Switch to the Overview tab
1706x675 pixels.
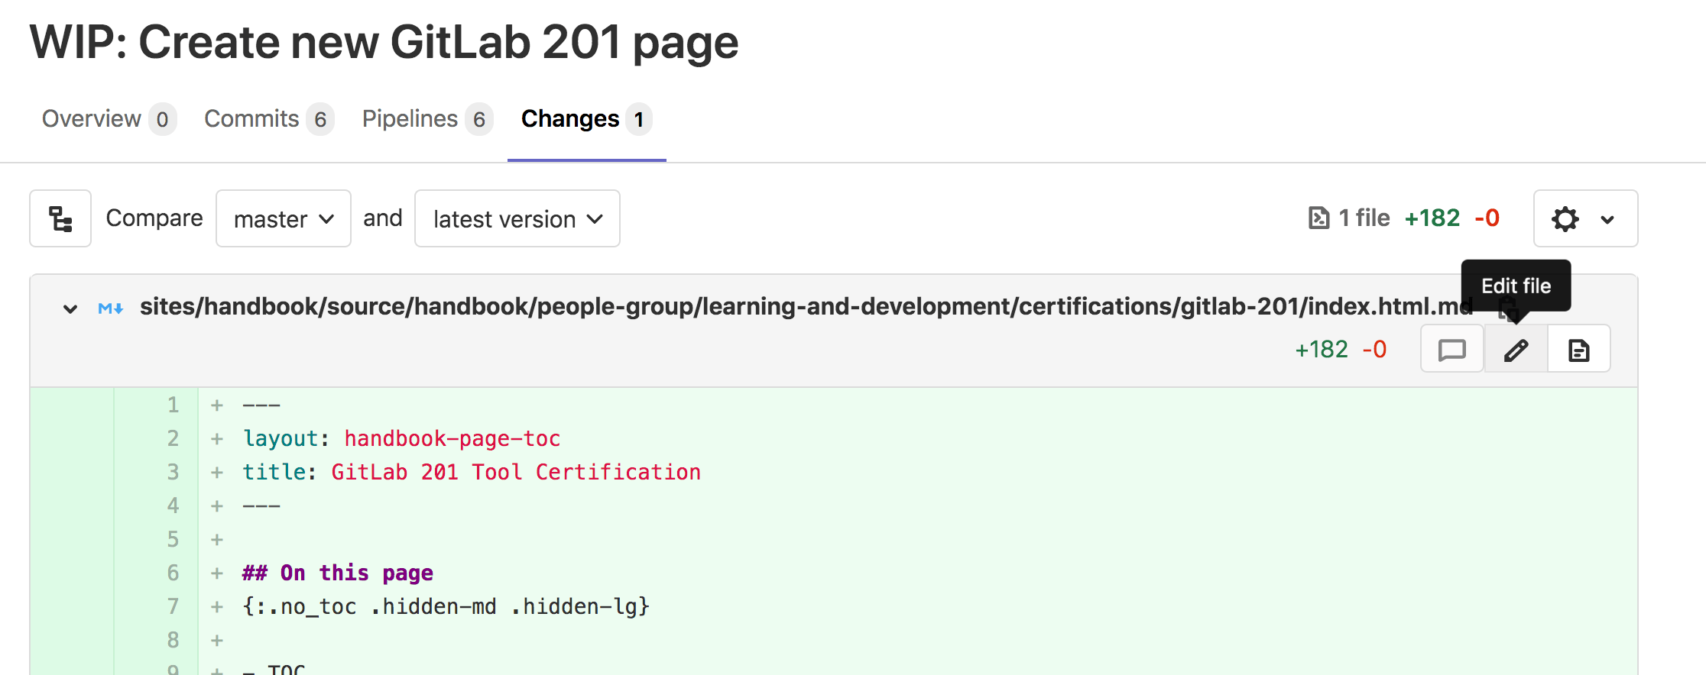point(109,119)
